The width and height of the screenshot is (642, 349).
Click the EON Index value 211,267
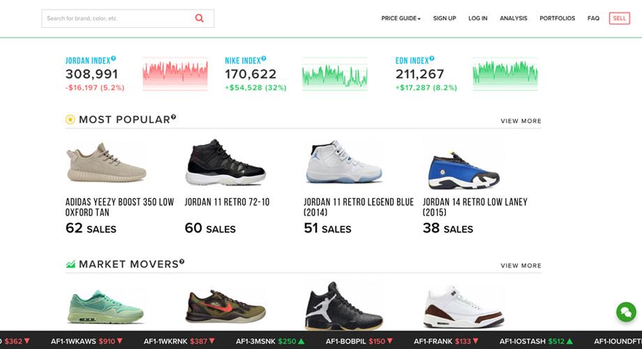(419, 74)
